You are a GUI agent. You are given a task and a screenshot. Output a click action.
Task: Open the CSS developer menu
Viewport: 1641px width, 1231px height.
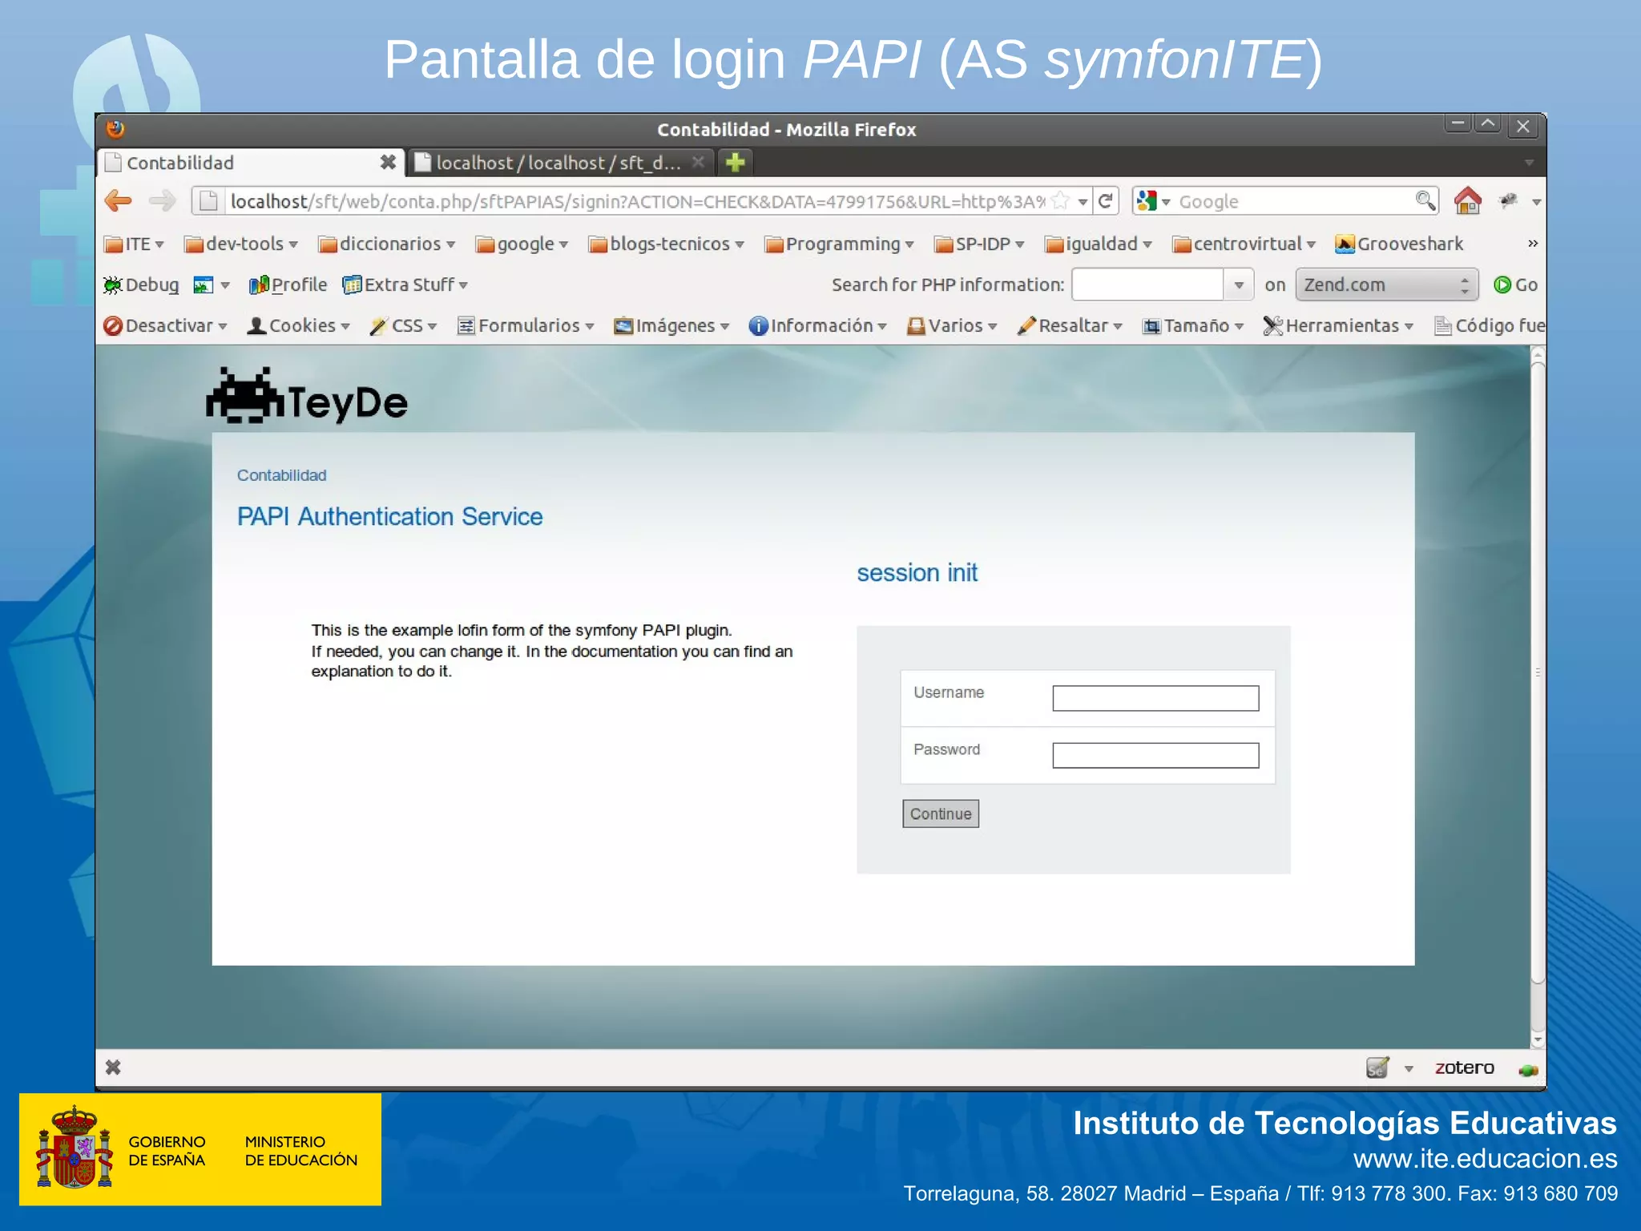click(x=403, y=326)
